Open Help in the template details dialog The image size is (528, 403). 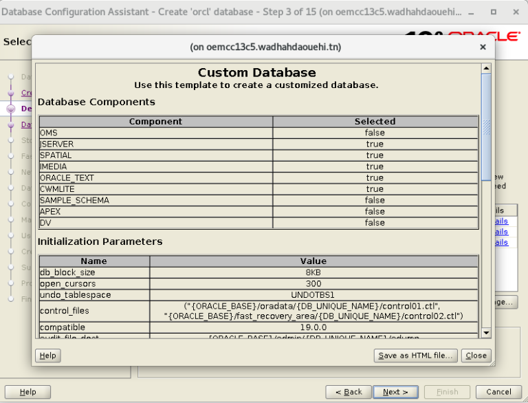(48, 356)
